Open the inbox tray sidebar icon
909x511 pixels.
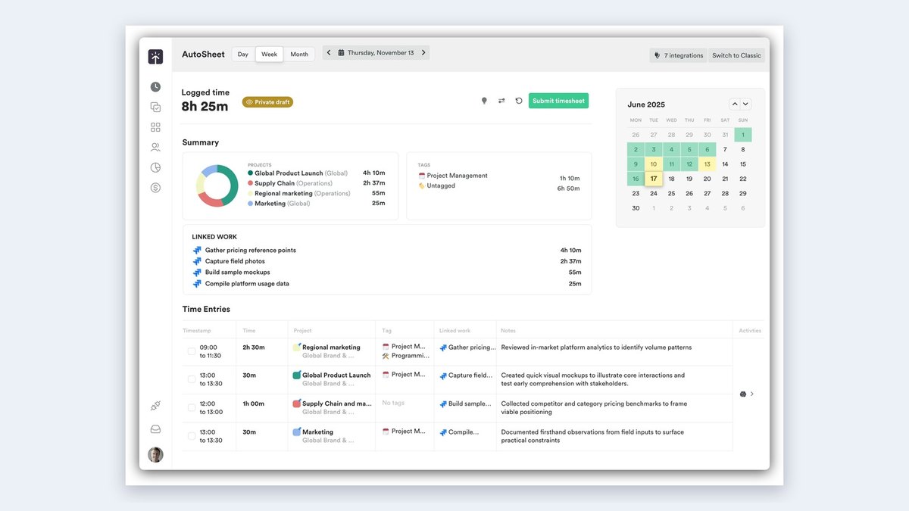[155, 429]
